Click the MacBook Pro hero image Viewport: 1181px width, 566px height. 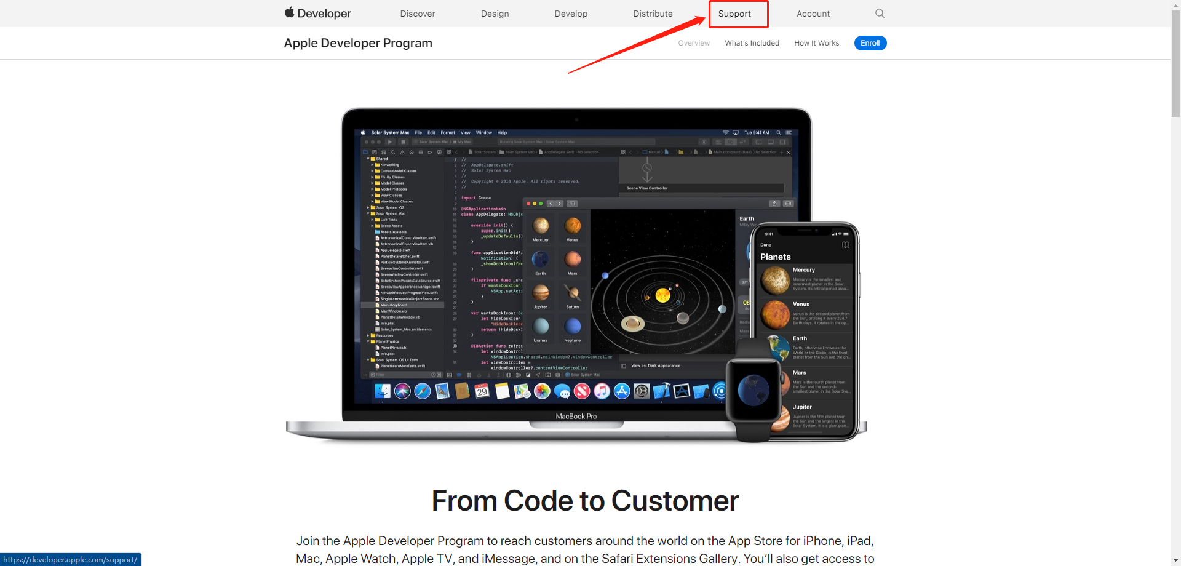coord(576,275)
